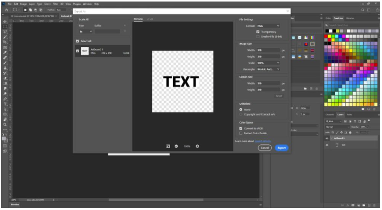Select the Crop tool in the toolbar
This screenshot has width=382, height=210.
(5, 42)
